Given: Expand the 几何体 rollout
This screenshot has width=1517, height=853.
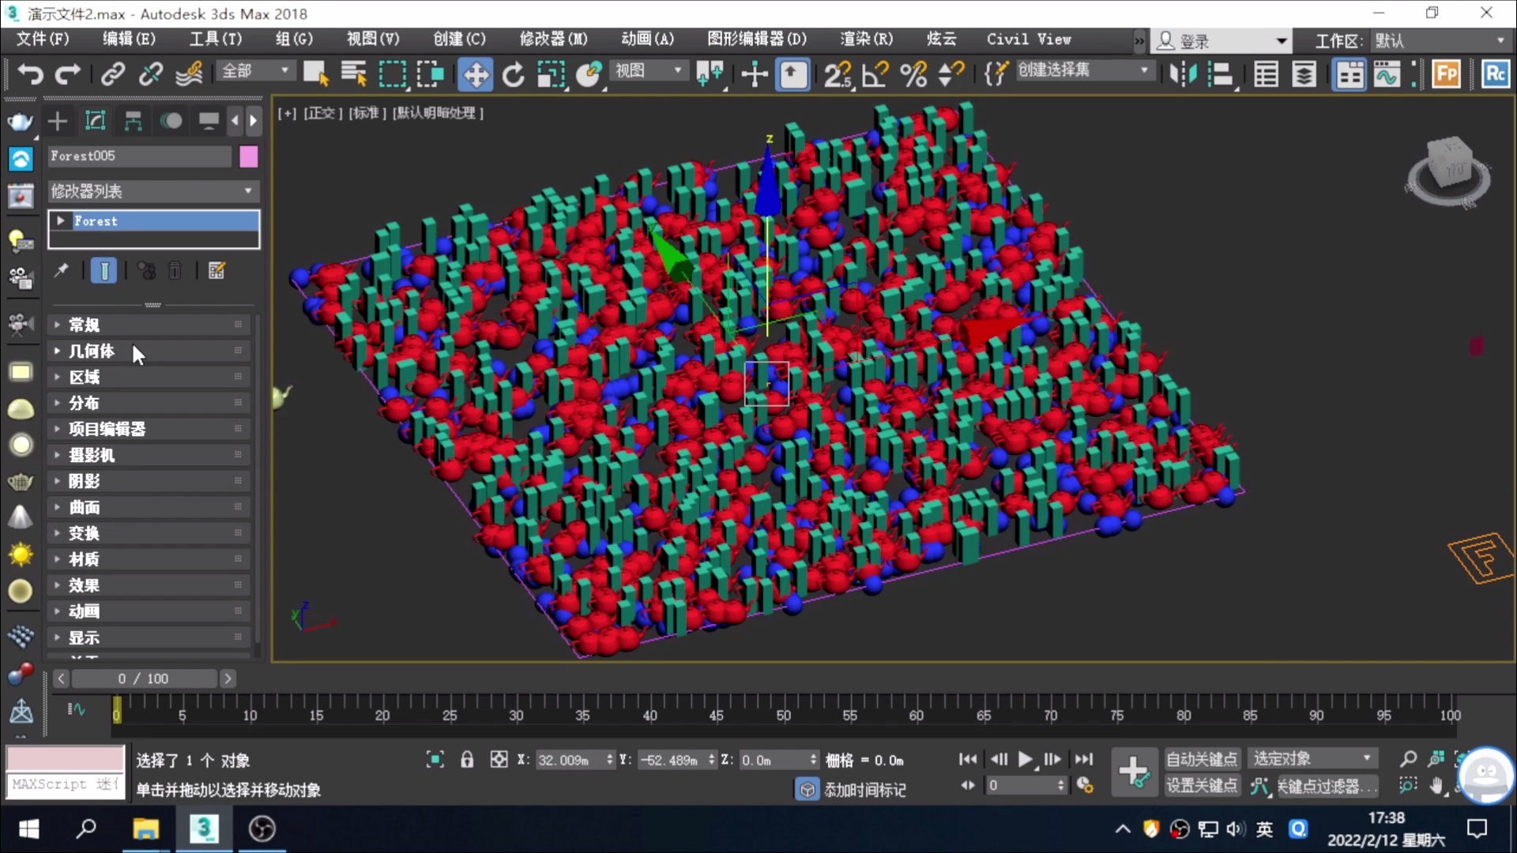Looking at the screenshot, I should 92,351.
